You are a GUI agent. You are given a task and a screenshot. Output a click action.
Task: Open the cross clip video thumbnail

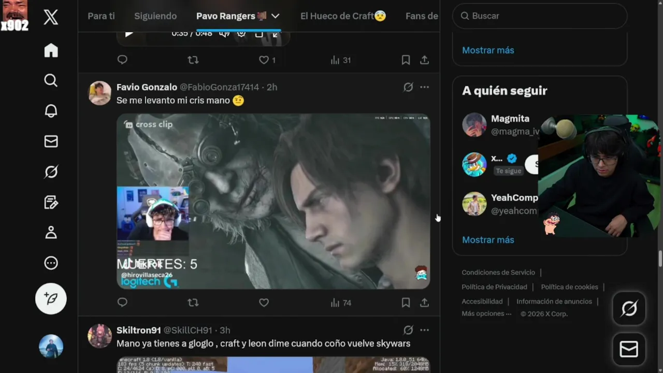pyautogui.click(x=273, y=202)
